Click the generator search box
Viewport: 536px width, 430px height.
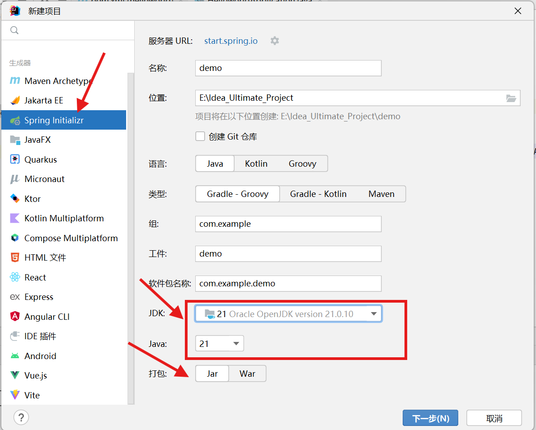68,30
